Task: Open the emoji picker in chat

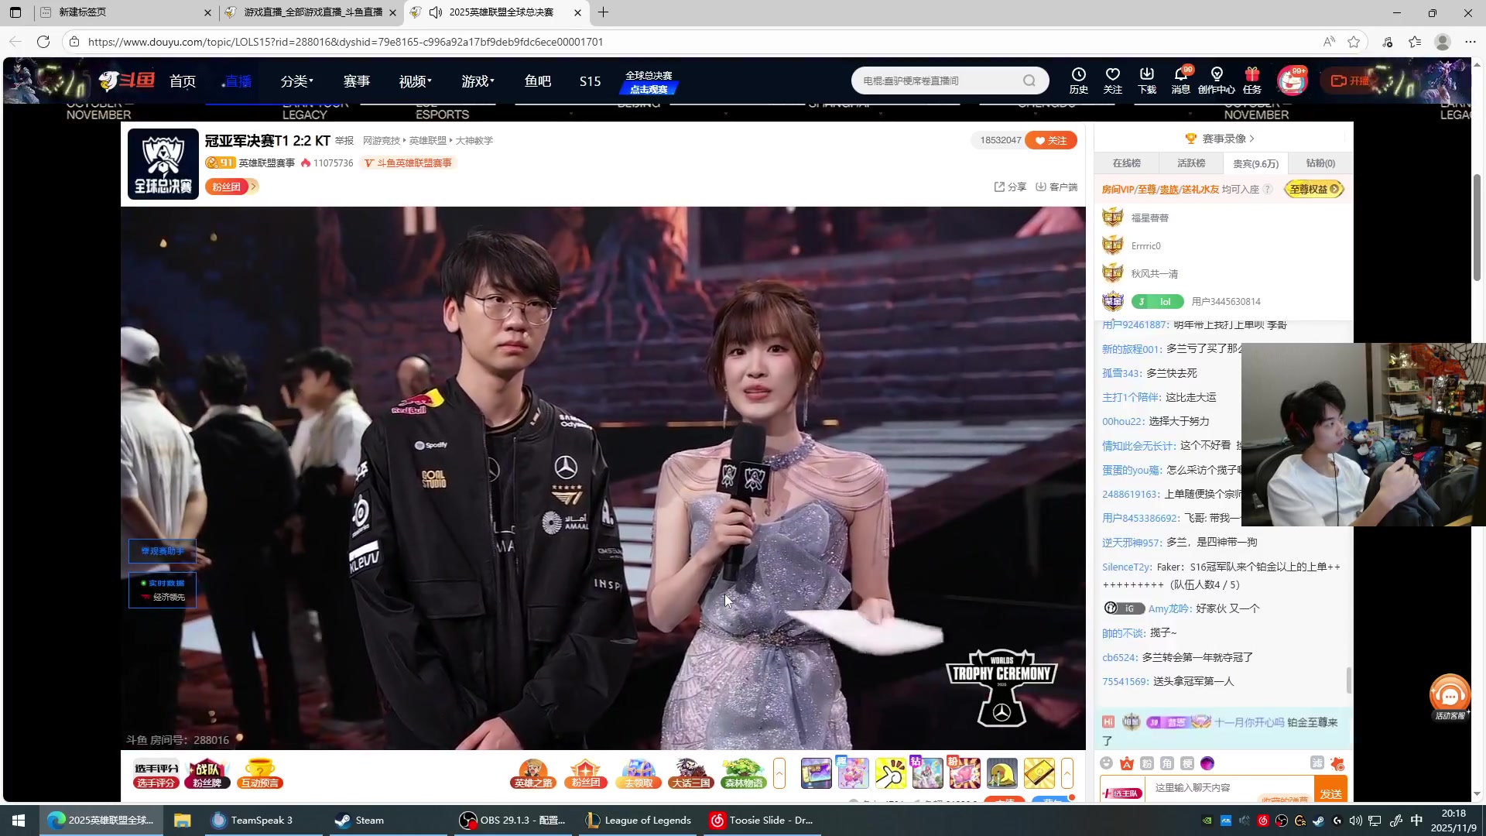Action: [x=1106, y=763]
